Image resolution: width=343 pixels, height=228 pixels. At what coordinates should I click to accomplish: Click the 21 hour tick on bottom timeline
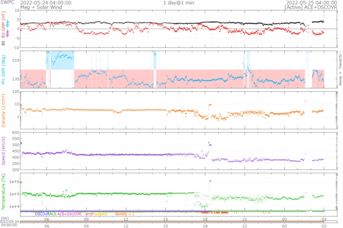pyautogui.click(x=244, y=218)
